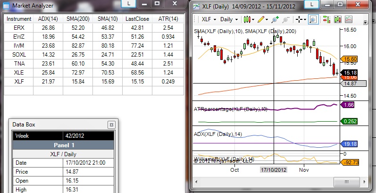Select the IWM instrument row

point(94,46)
